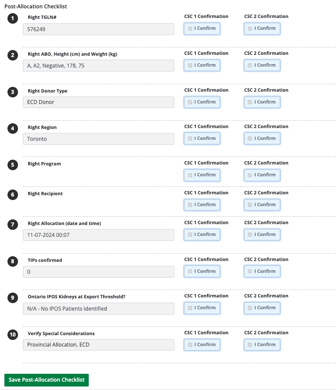This screenshot has height=390, width=336.
Task: Confirm Ontario IPOS Kidneys item as CSC 1
Action: coord(202,308)
